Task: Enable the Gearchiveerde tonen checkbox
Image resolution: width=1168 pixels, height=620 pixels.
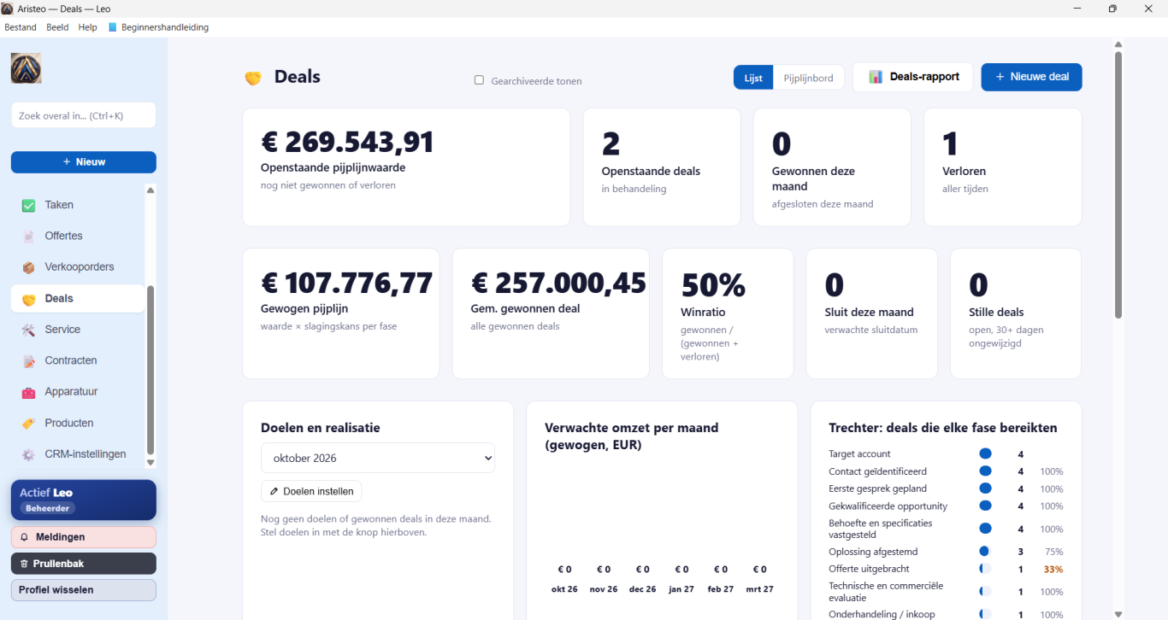Action: click(x=479, y=80)
